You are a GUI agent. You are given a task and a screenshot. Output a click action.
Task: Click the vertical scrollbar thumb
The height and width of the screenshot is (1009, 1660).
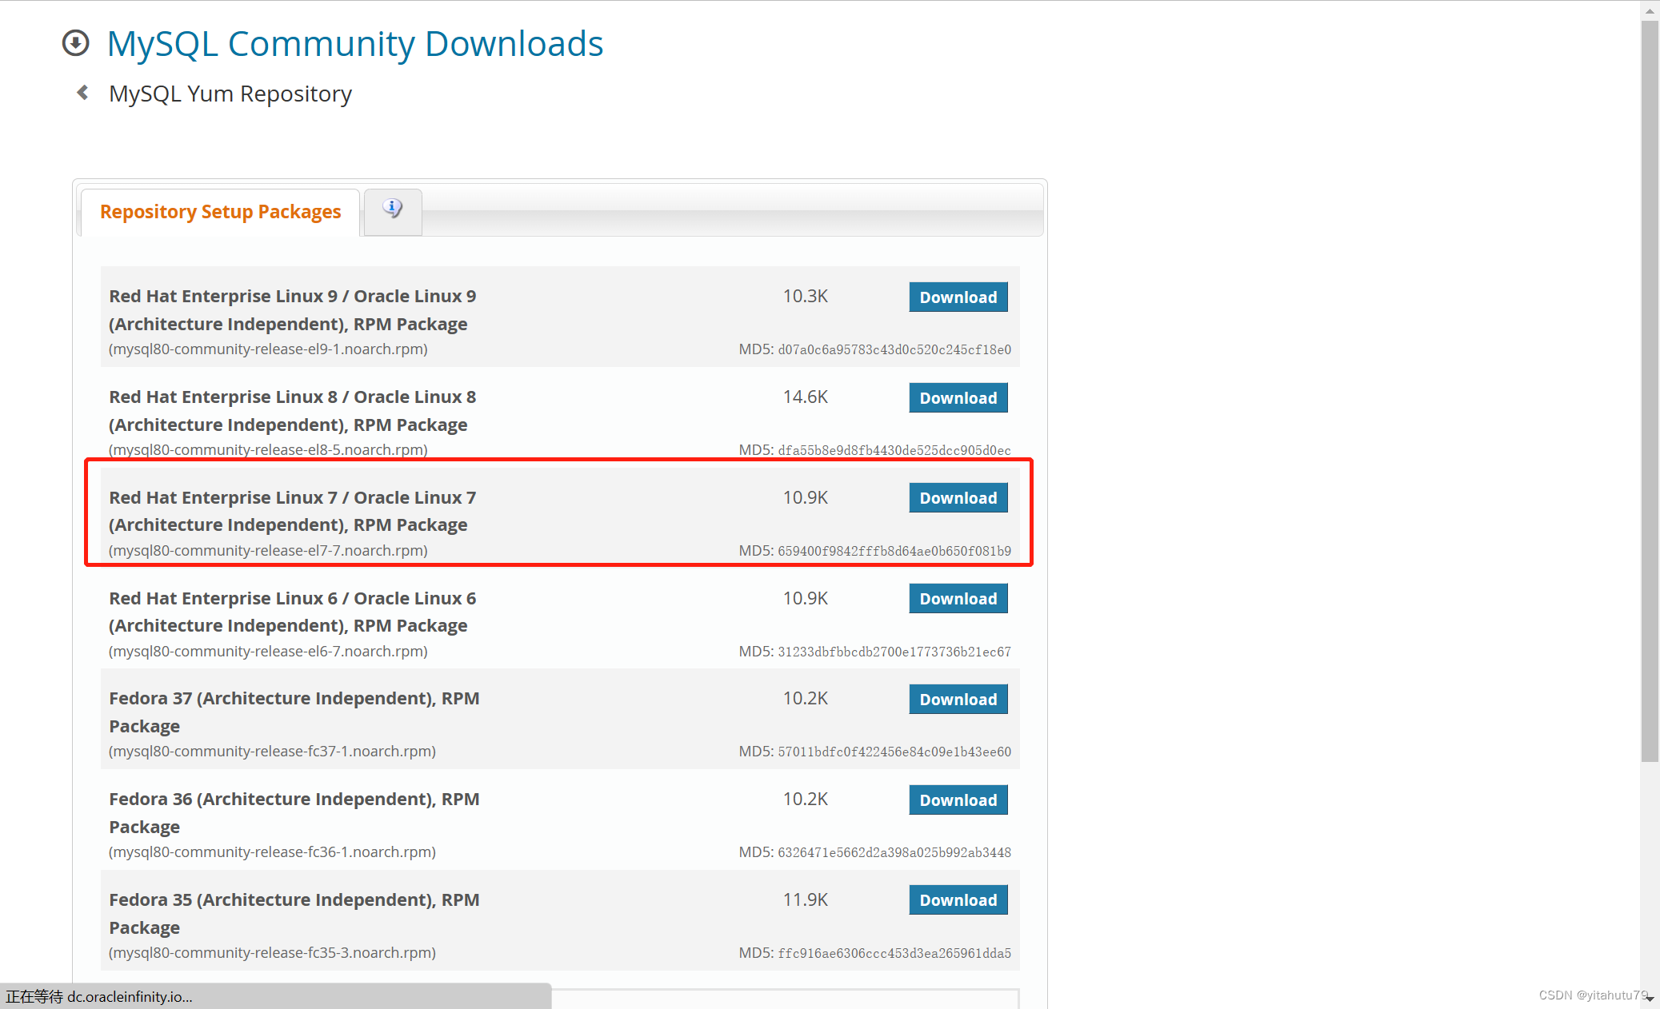click(1650, 392)
